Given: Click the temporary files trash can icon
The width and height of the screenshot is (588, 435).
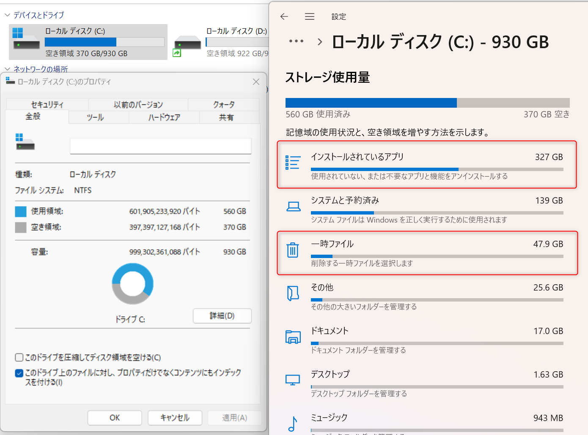Looking at the screenshot, I should (x=293, y=250).
